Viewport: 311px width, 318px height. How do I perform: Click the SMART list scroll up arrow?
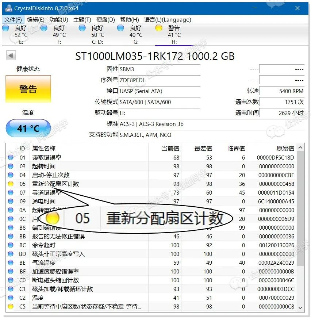(300, 147)
